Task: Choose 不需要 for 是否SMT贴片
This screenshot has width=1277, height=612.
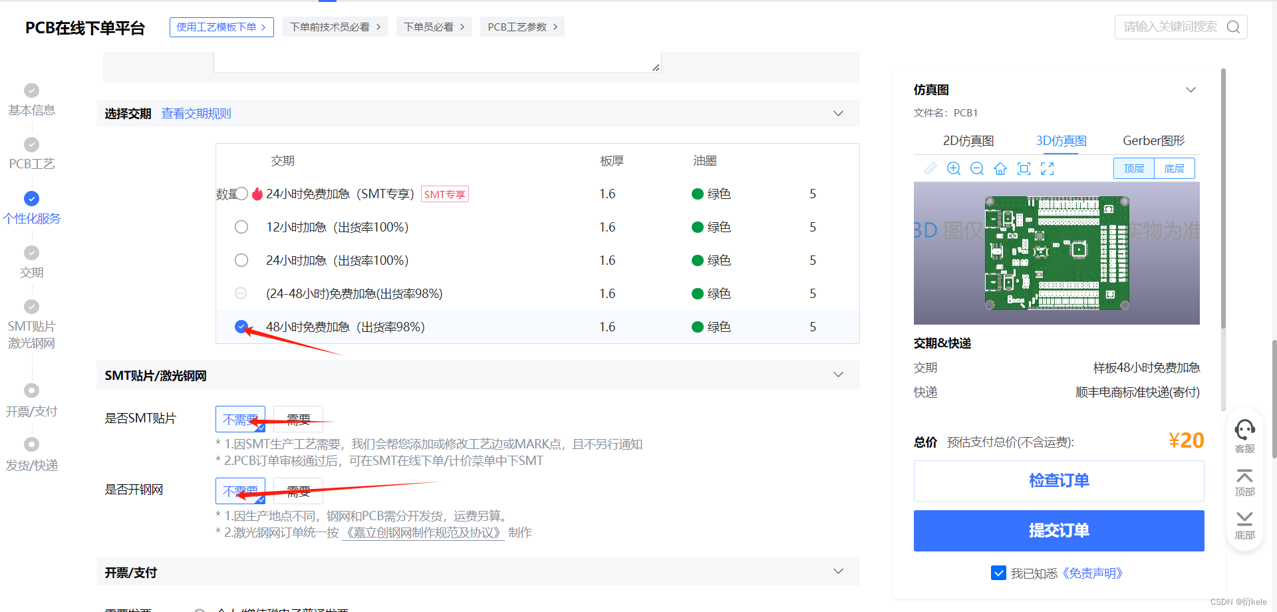Action: (x=240, y=419)
